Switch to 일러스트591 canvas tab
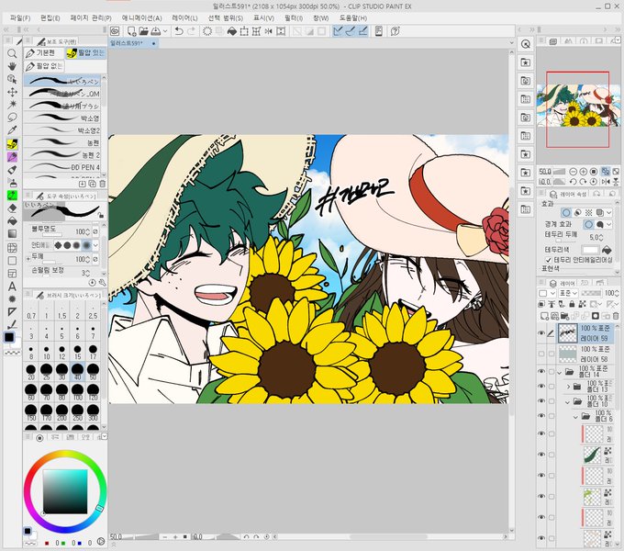Viewport: 624px width, 551px height. click(x=133, y=43)
